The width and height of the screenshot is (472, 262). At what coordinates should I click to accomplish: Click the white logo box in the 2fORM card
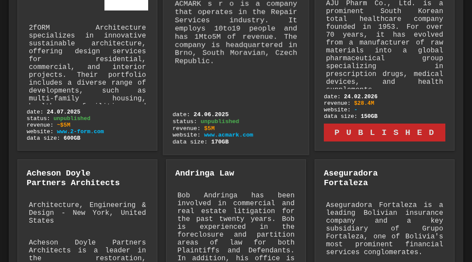tap(126, 5)
